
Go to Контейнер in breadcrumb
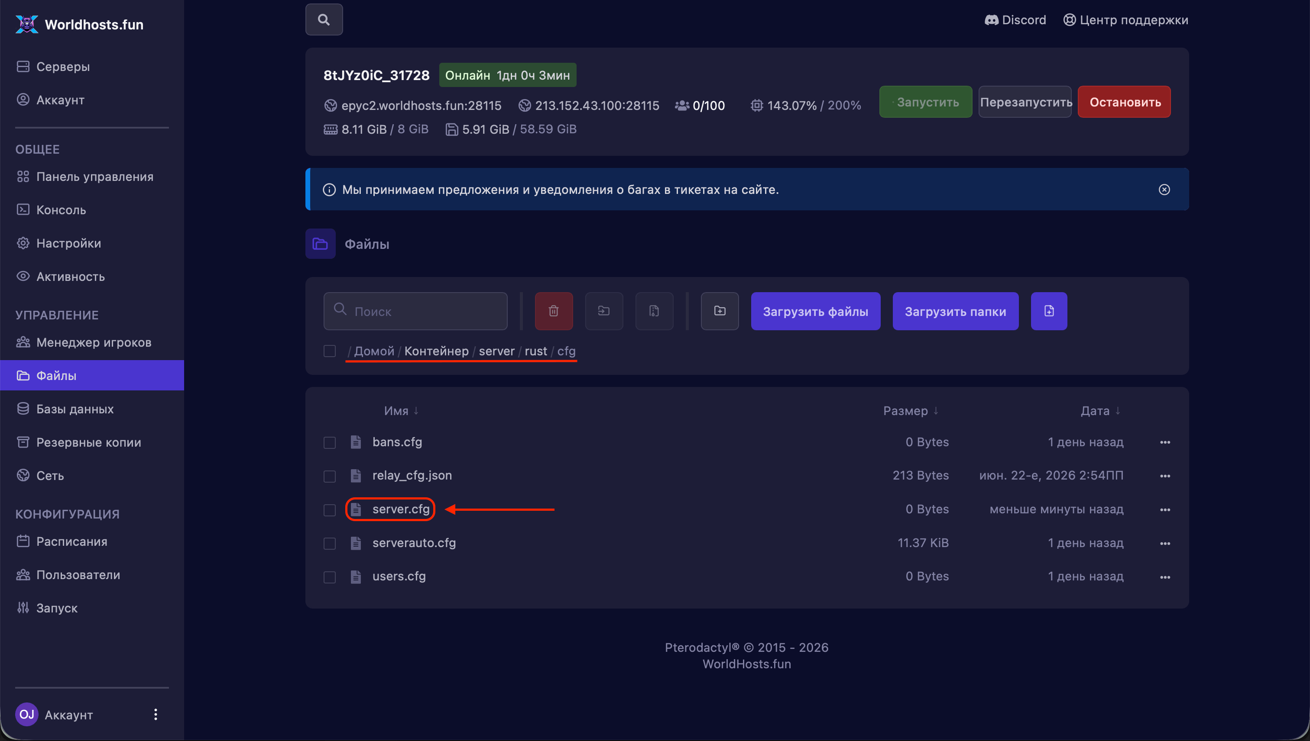pyautogui.click(x=437, y=351)
